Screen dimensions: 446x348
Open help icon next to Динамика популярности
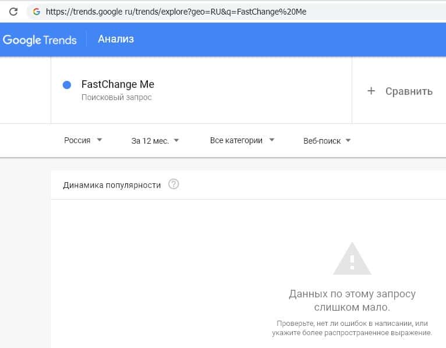pyautogui.click(x=174, y=184)
